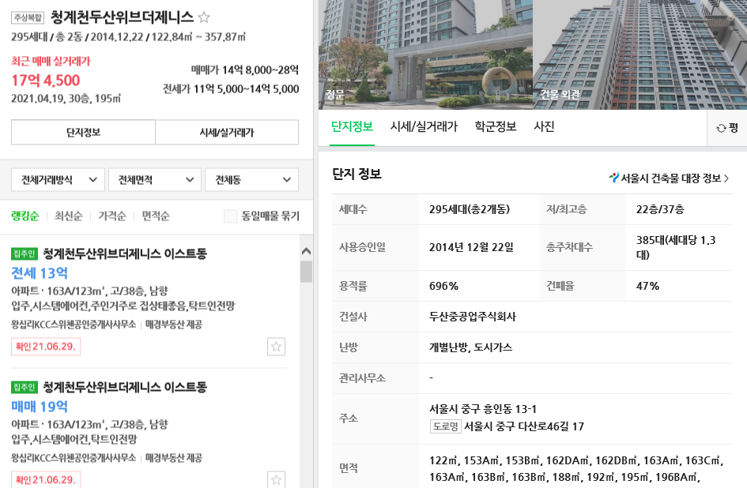Click the 도로명 address badge
Image resolution: width=747 pixels, height=488 pixels.
pos(446,426)
